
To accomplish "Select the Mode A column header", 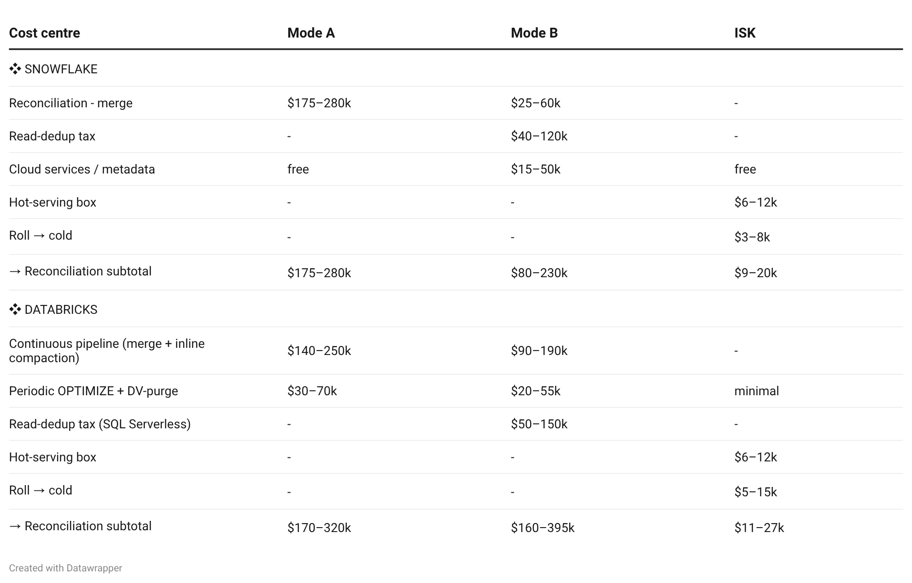I will 311,33.
